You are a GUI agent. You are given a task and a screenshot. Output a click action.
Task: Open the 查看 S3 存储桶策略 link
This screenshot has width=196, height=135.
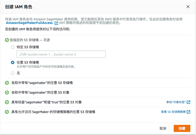point(173,112)
